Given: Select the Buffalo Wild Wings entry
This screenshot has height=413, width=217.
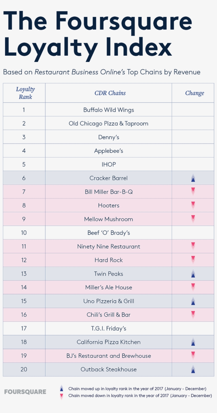Looking at the screenshot, I should click(108, 110).
